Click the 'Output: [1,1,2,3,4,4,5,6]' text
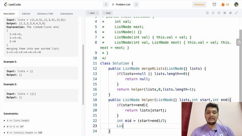This screenshot has height=136, width=242. [x=26, y=23]
